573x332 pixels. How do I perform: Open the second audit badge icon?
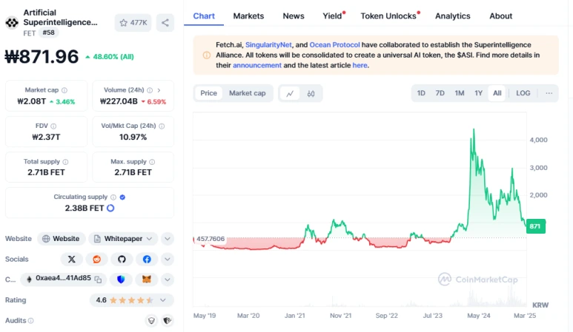(168, 321)
